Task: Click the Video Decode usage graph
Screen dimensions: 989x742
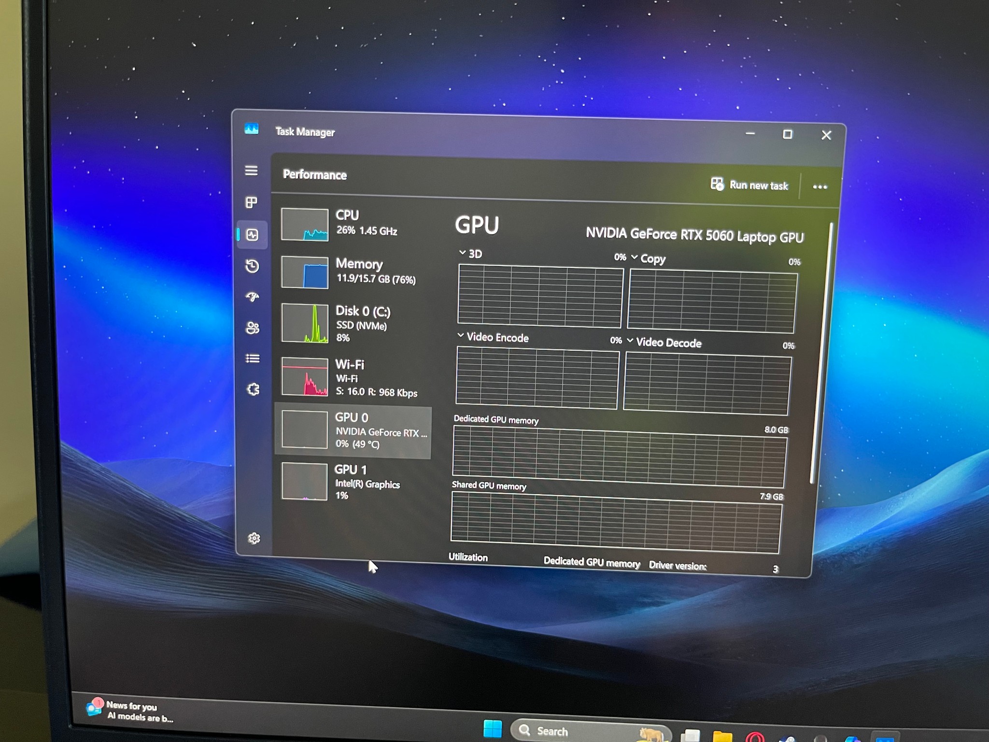Action: click(707, 384)
